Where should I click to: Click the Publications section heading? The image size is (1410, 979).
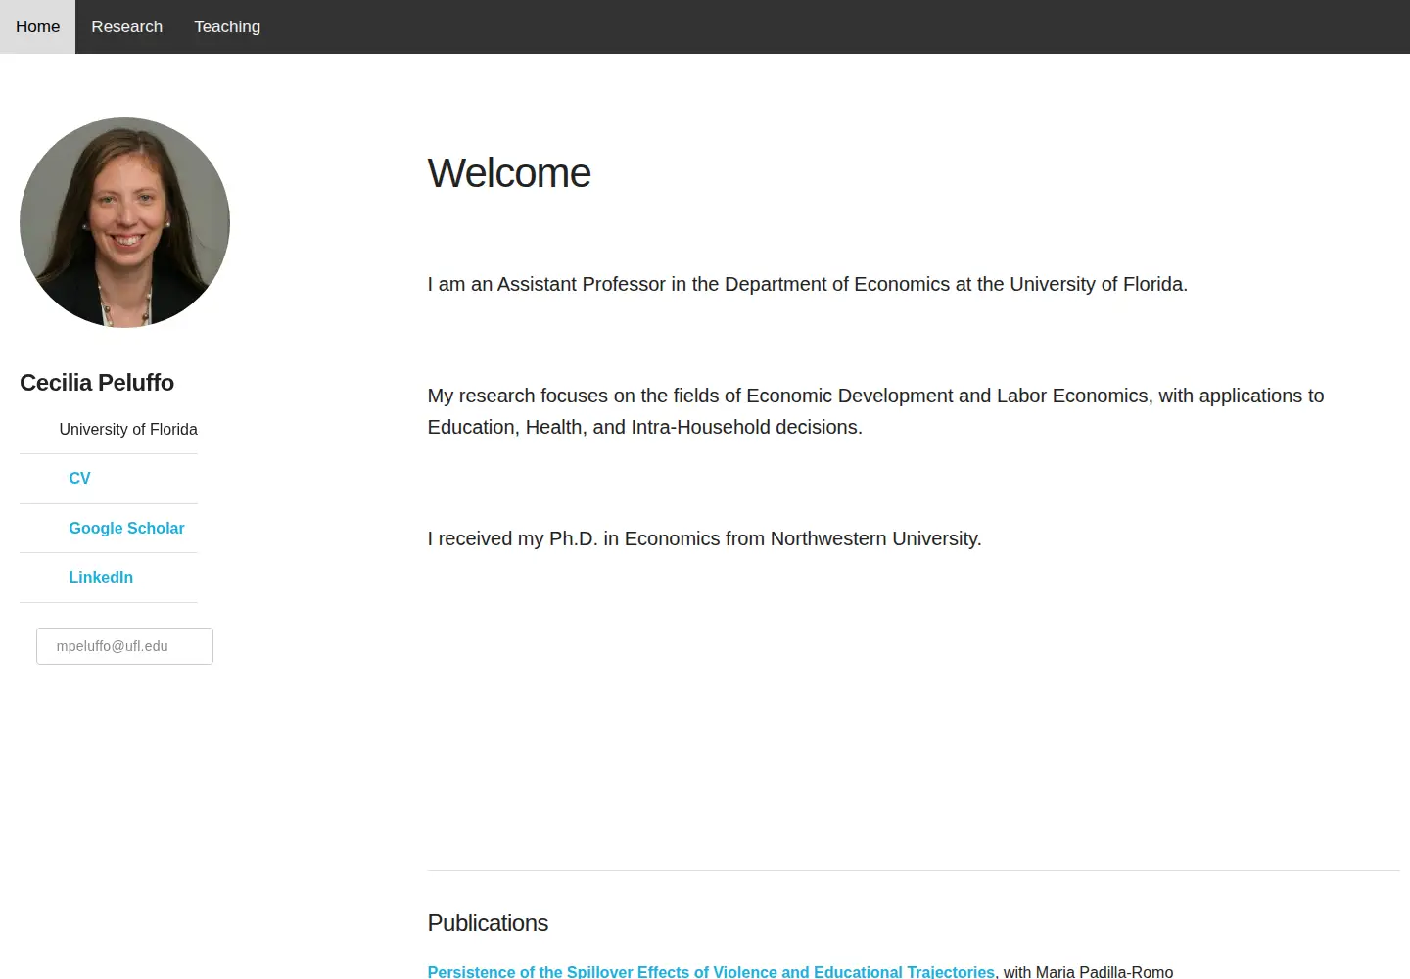tap(488, 923)
